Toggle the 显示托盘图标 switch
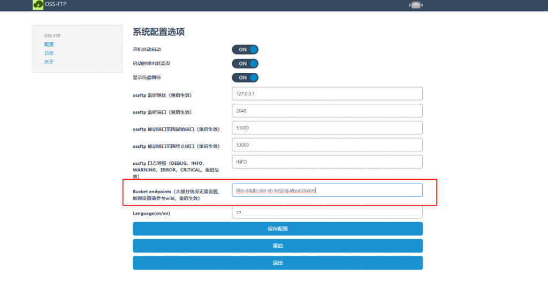Image resolution: width=548 pixels, height=282 pixels. coord(245,78)
